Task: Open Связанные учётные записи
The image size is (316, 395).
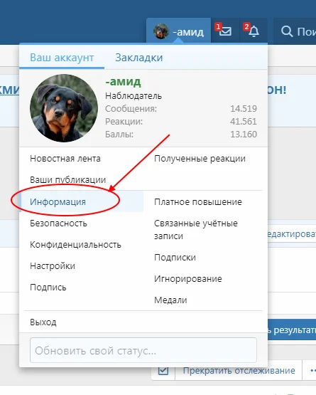Action: (x=196, y=229)
